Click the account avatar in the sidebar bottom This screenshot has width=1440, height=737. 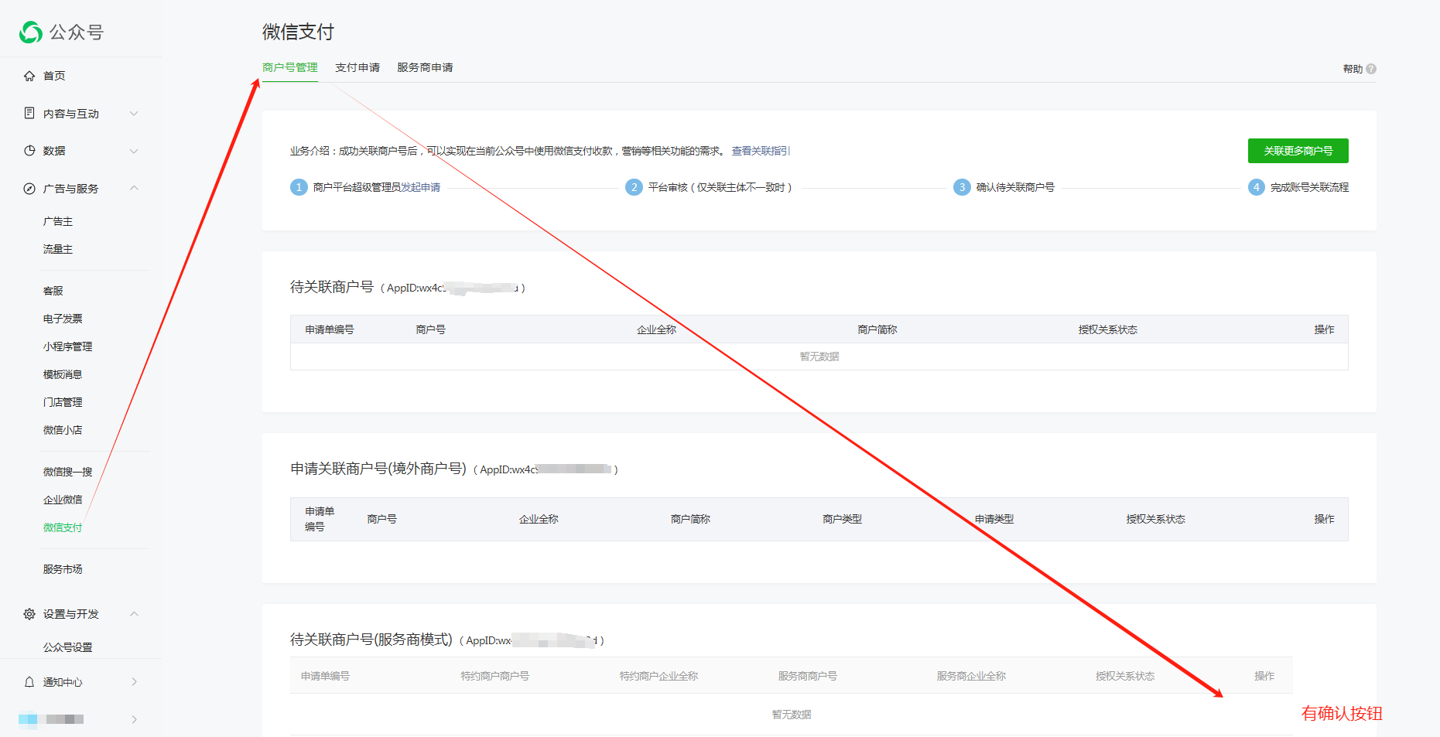click(x=28, y=719)
